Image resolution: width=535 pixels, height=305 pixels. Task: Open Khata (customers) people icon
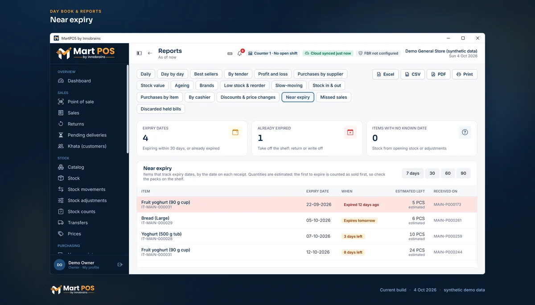coord(61,146)
